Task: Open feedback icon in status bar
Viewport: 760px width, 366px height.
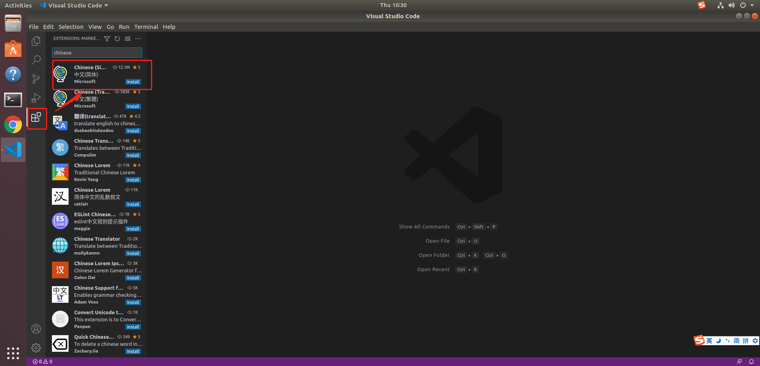Action: [739, 362]
